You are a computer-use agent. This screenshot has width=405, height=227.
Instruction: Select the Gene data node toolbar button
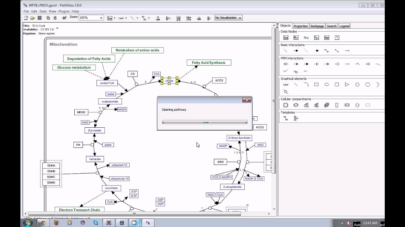point(110,18)
